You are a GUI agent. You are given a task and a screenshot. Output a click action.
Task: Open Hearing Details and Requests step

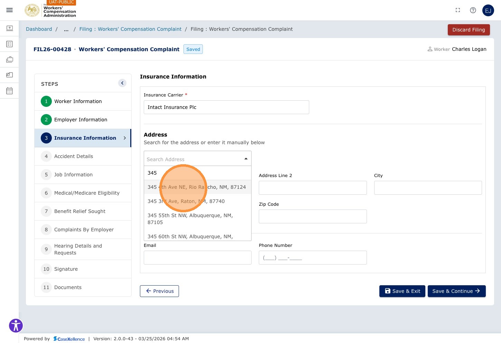(83, 249)
